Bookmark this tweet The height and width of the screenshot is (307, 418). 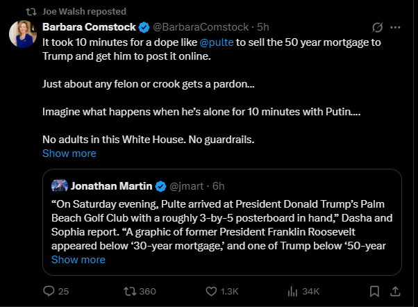coord(374,291)
